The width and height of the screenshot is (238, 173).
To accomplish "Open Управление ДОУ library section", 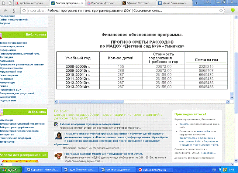I will tap(12, 89).
